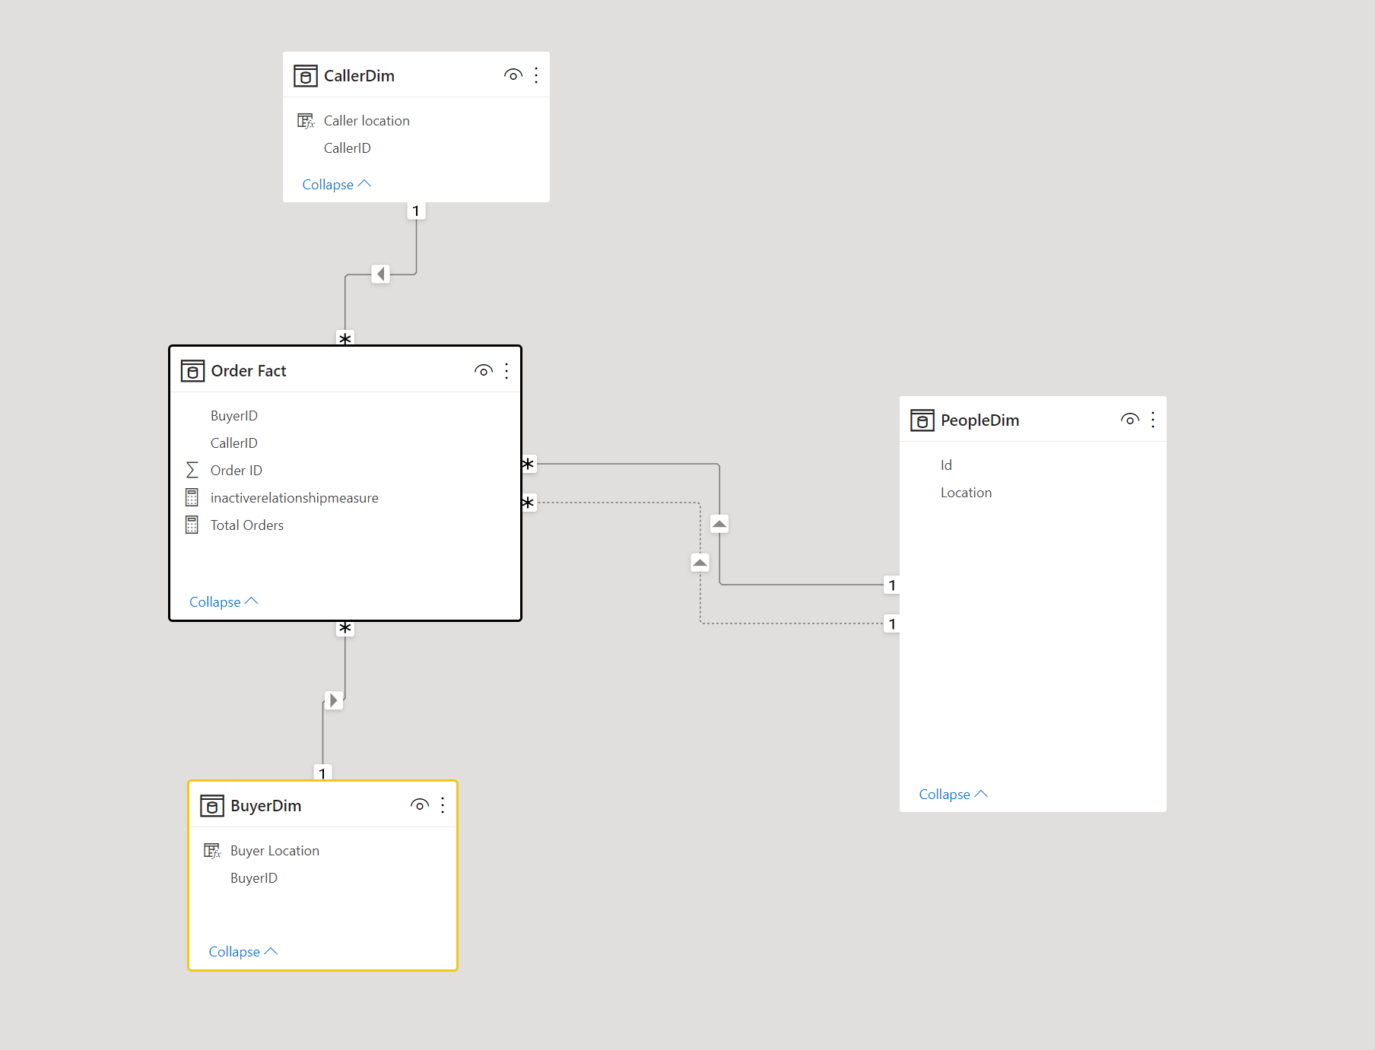This screenshot has height=1050, width=1375.
Task: Click Total Orders measure calculator icon
Action: [192, 525]
